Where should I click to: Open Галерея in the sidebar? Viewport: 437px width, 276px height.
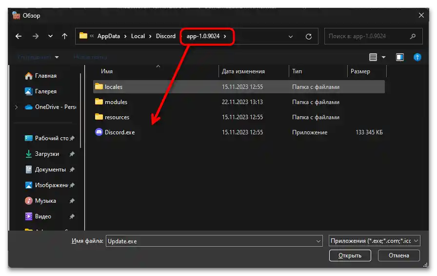40,91
